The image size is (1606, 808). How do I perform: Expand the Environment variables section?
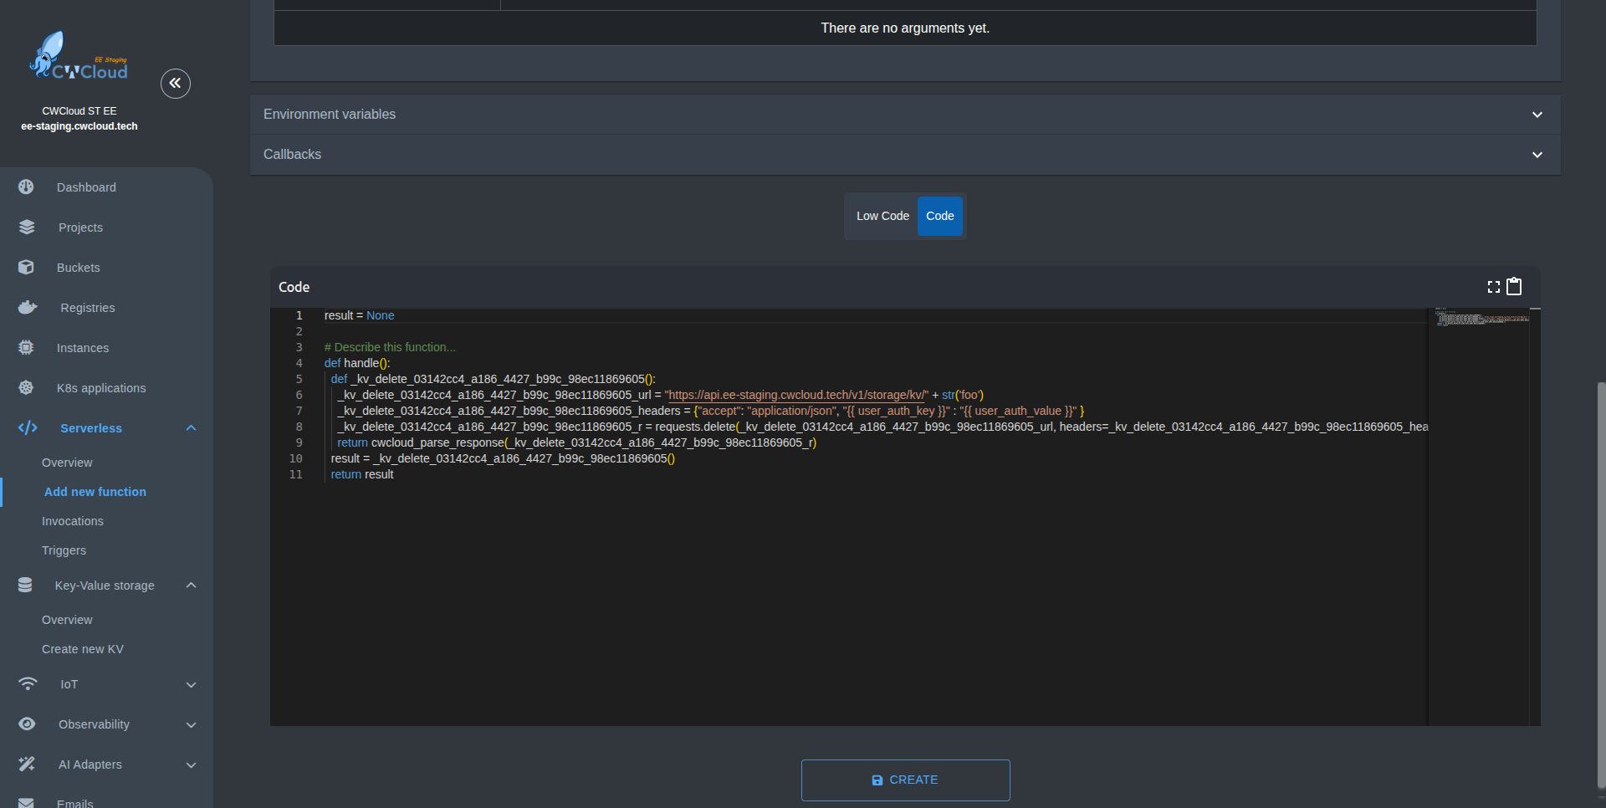(904, 115)
